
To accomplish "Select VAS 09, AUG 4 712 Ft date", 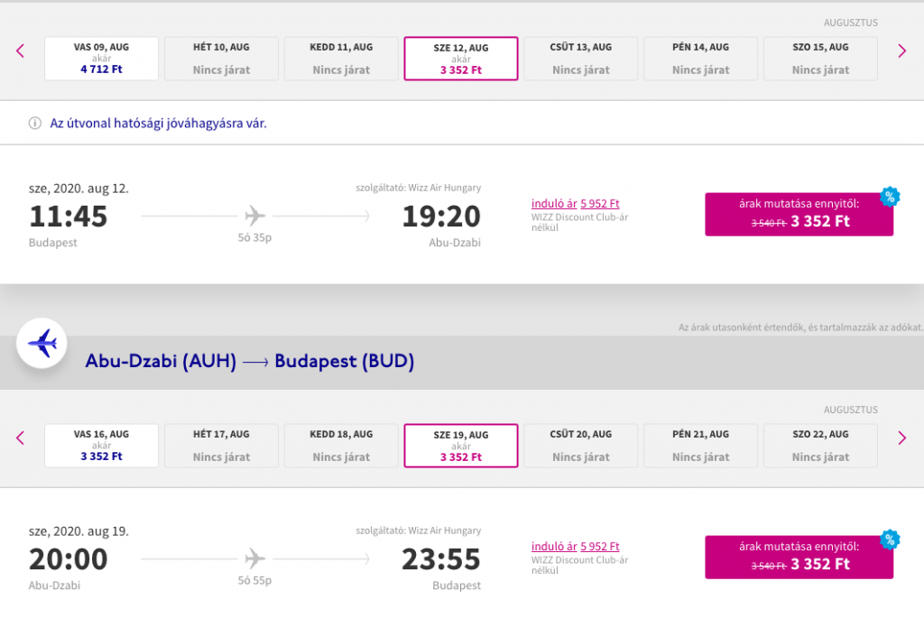I will point(101,59).
